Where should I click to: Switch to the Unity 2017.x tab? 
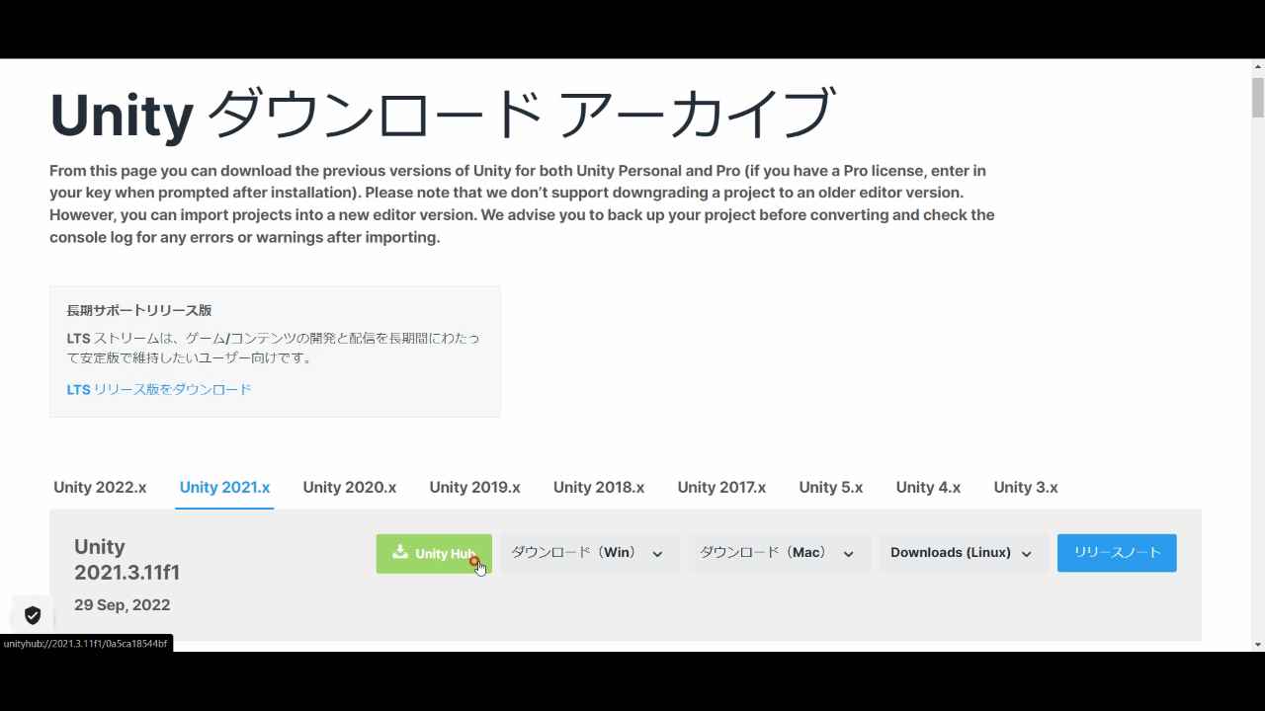[721, 487]
